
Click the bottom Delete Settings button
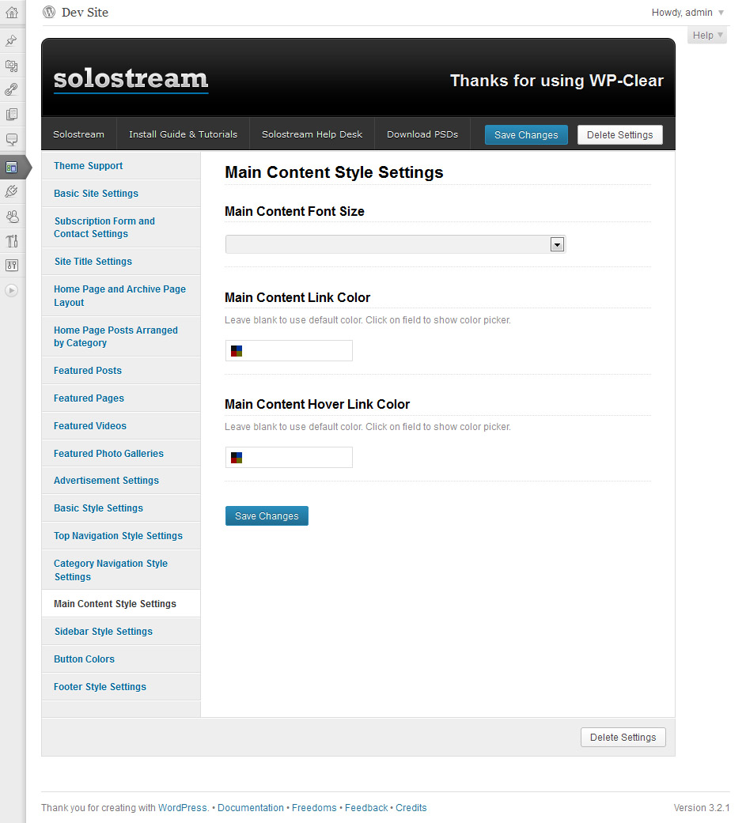click(623, 738)
